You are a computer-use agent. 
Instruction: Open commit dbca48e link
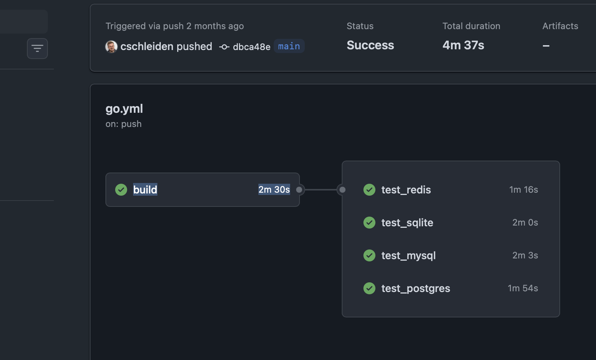252,47
